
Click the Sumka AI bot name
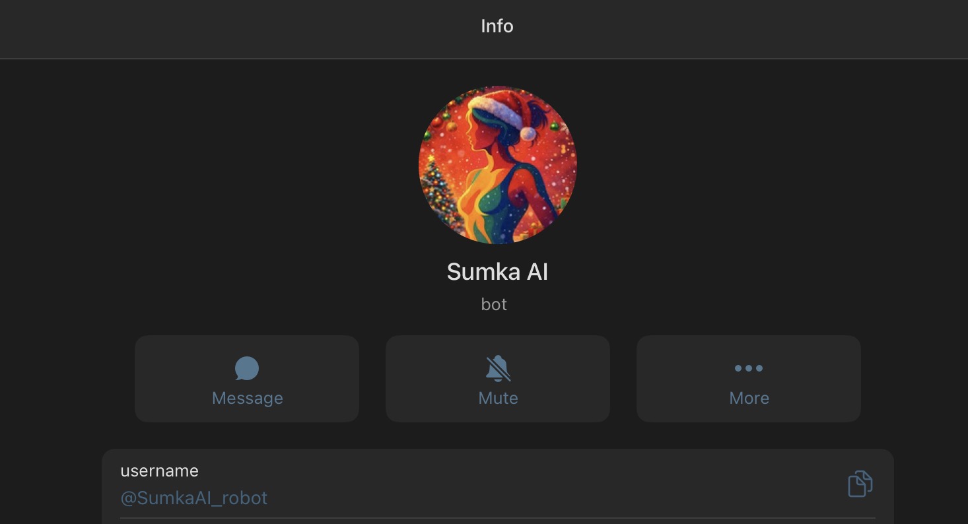pyautogui.click(x=497, y=272)
